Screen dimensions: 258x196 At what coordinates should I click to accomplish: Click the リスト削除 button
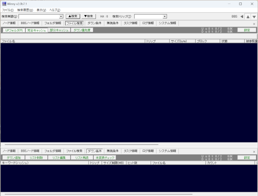pyautogui.click(x=36, y=158)
